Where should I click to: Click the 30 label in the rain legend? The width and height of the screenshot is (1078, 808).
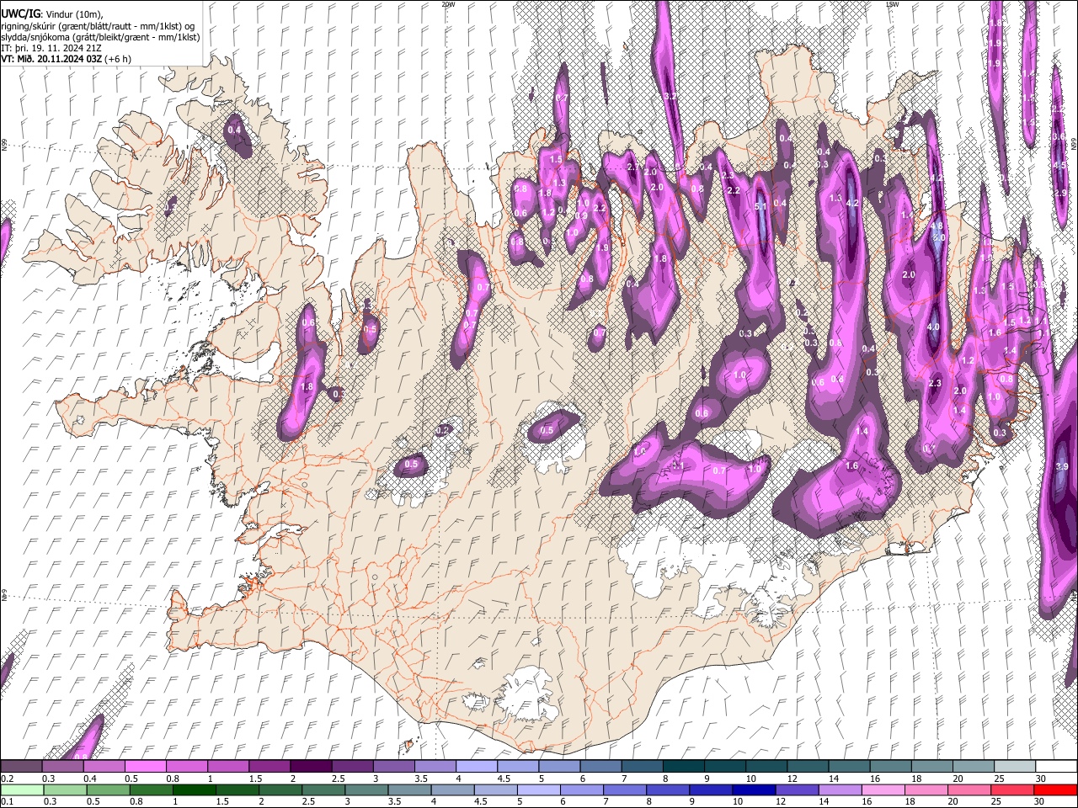[1038, 801]
